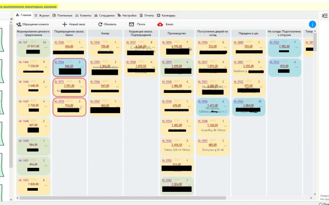Click the board's vertical scrollbar up arrow

tap(315, 31)
